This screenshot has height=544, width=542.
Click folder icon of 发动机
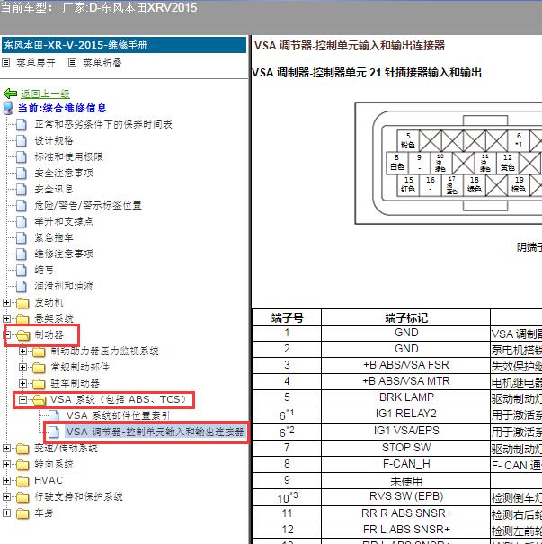(x=22, y=303)
